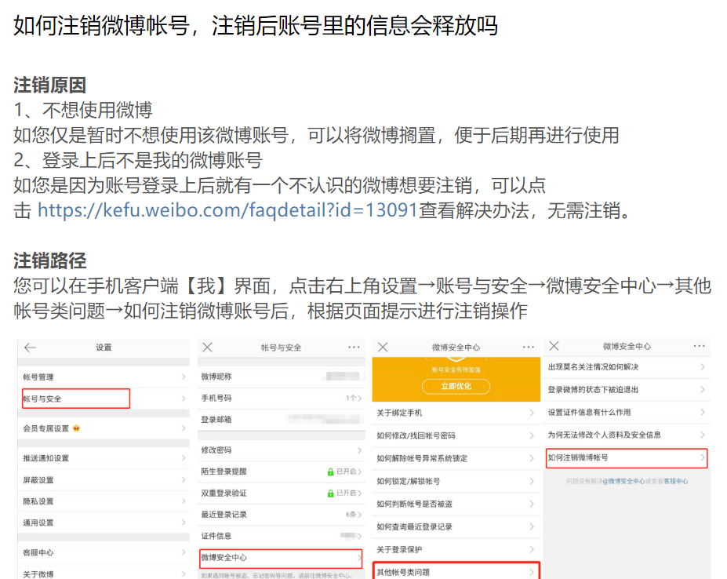Click the 登录邮箱 row
Viewport: 727px width, 579px height.
pos(281,420)
